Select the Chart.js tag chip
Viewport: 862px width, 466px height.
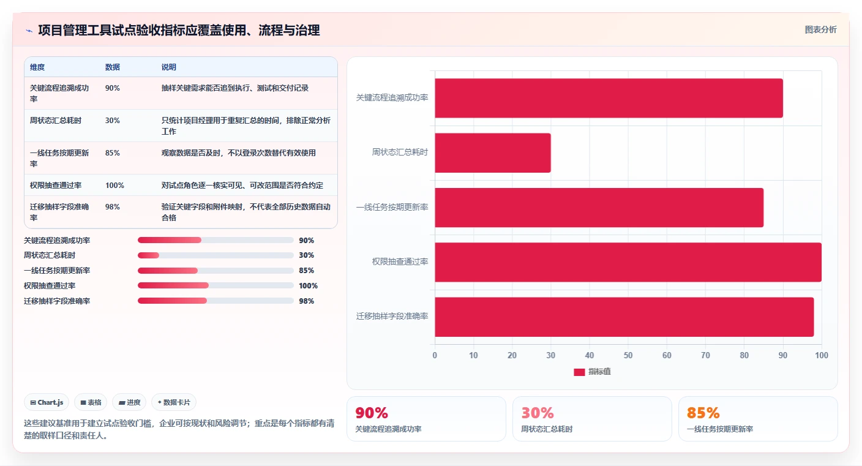tap(47, 402)
